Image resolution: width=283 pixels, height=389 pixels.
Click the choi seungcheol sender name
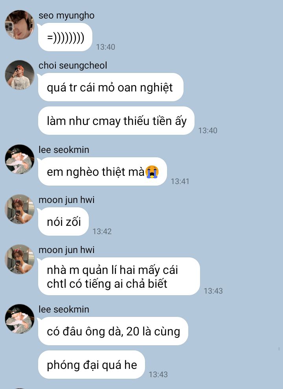point(73,65)
